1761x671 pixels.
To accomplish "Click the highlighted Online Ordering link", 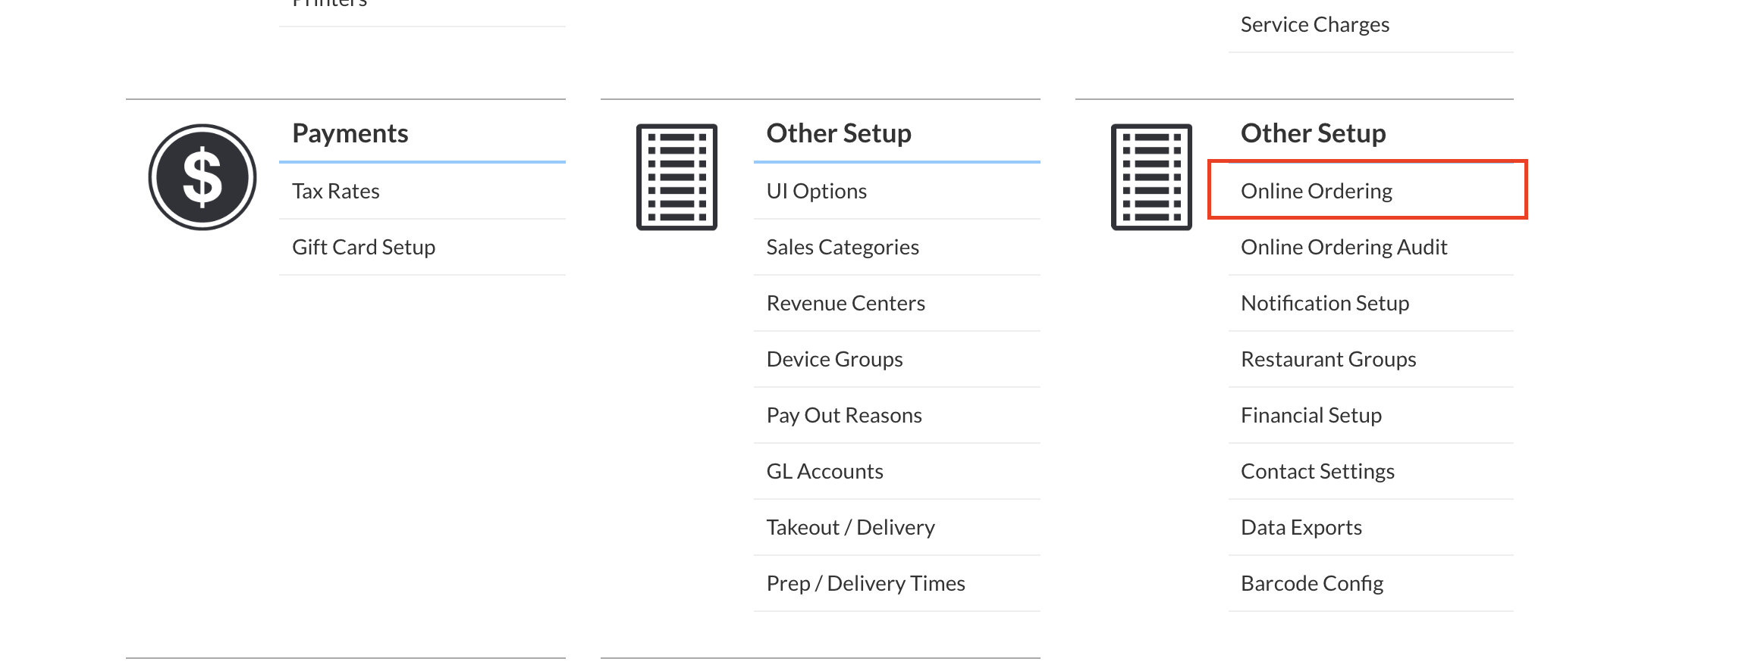I will coord(1317,191).
